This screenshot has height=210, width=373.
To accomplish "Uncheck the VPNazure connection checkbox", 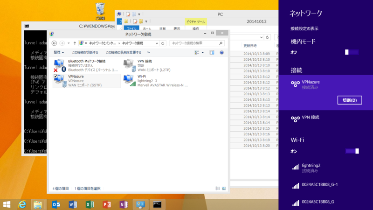I will click(55, 76).
